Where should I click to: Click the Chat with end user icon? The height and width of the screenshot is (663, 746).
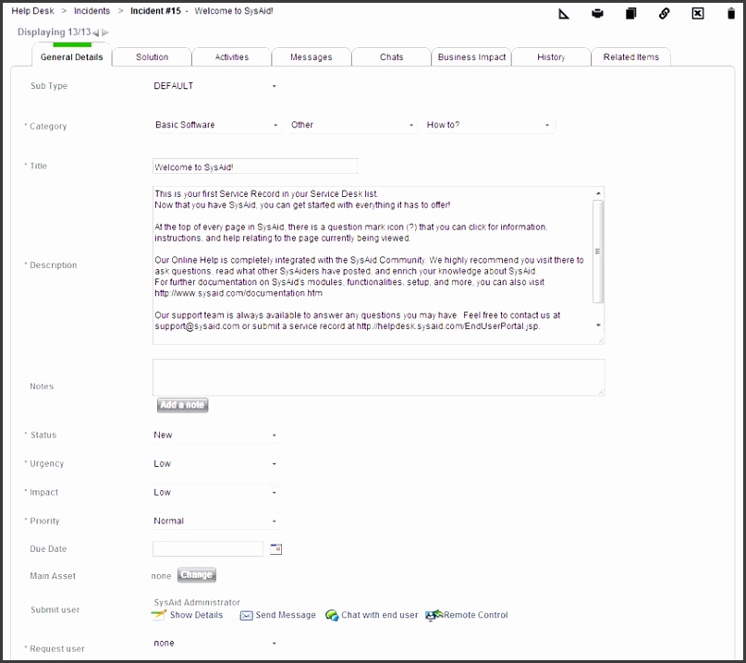pos(330,614)
